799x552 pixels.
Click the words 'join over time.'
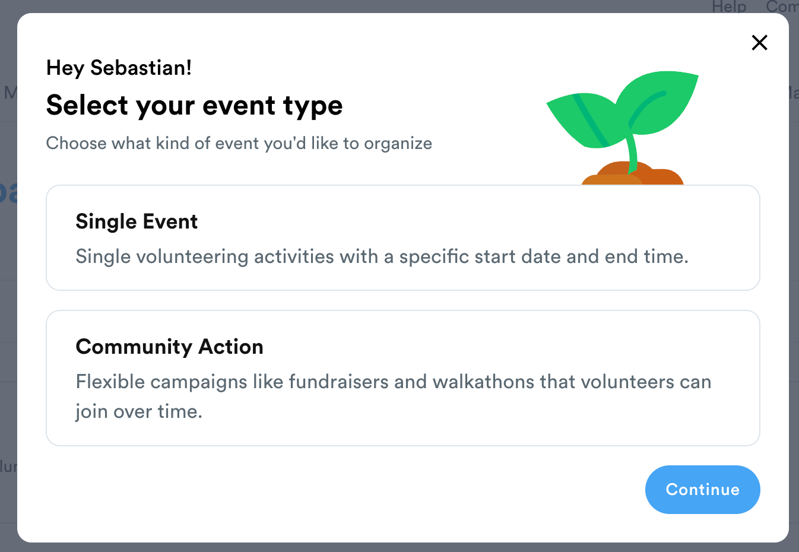tap(139, 411)
